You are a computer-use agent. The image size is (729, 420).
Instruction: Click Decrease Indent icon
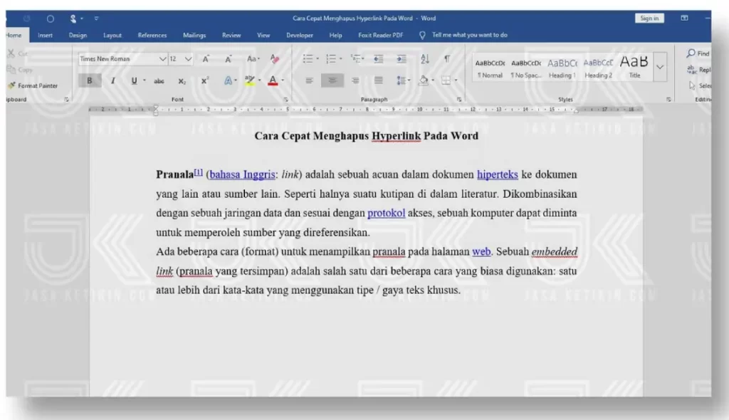379,58
